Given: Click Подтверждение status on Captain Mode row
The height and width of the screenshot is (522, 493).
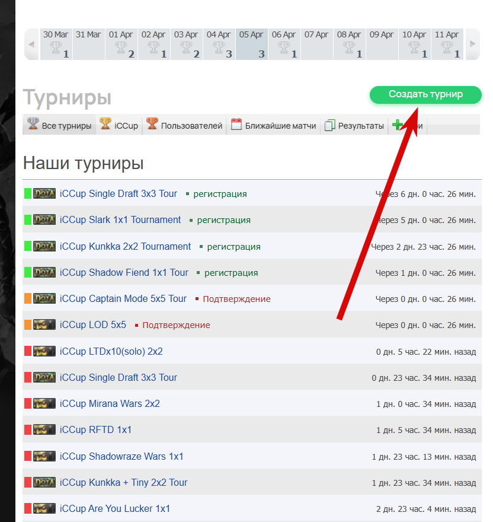Looking at the screenshot, I should pyautogui.click(x=236, y=299).
